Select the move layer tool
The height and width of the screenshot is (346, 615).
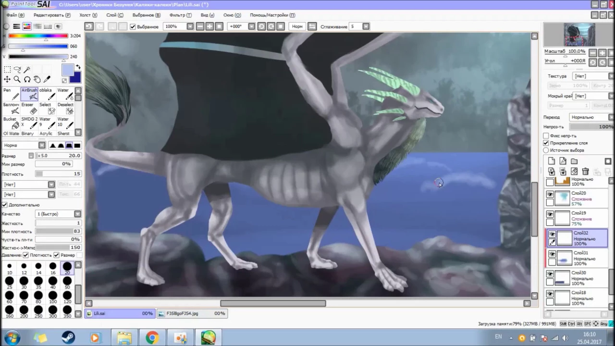[x=7, y=79]
